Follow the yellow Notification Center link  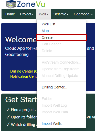tap(24, 76)
